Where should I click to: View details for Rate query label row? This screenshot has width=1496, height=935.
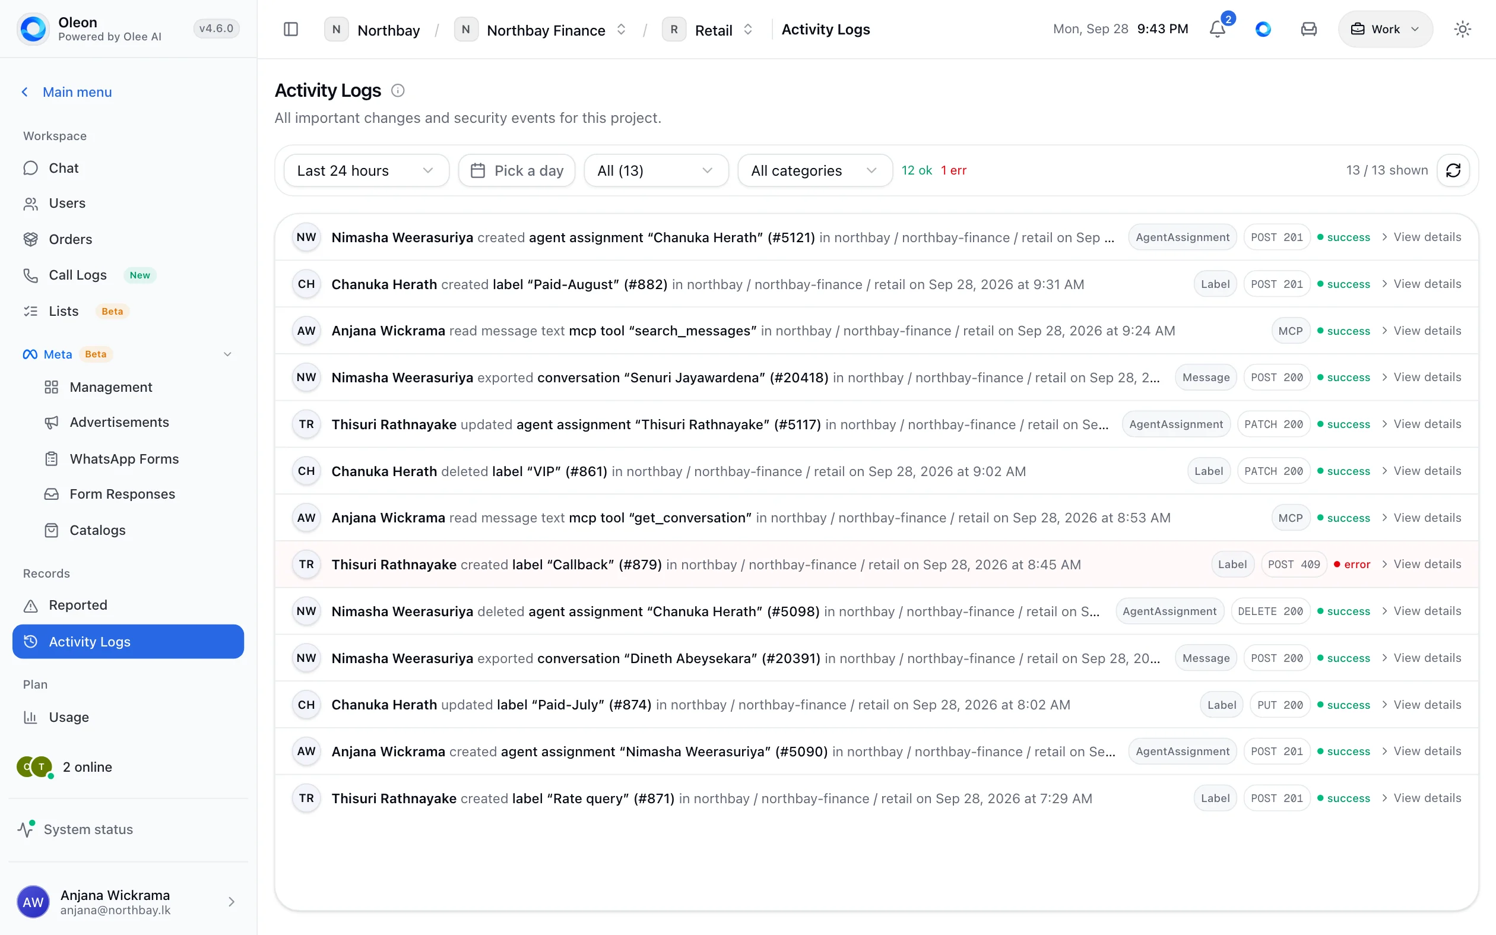1422,798
